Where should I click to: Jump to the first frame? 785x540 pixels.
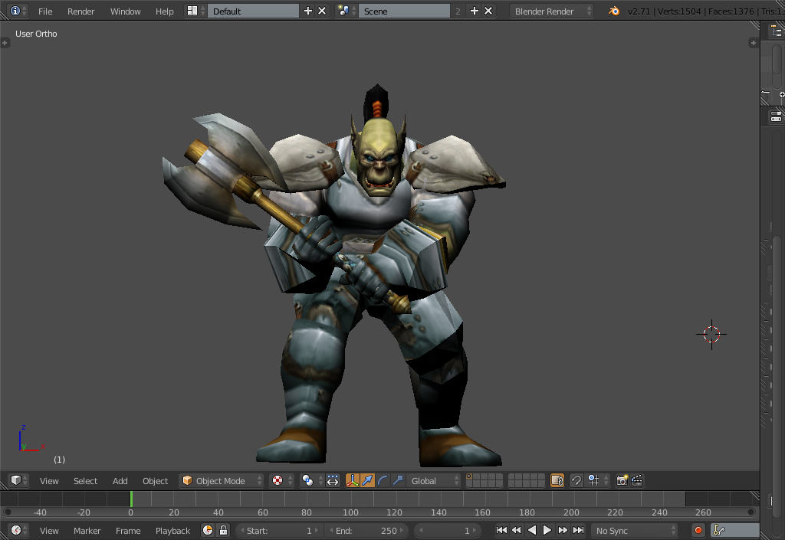pyautogui.click(x=501, y=530)
